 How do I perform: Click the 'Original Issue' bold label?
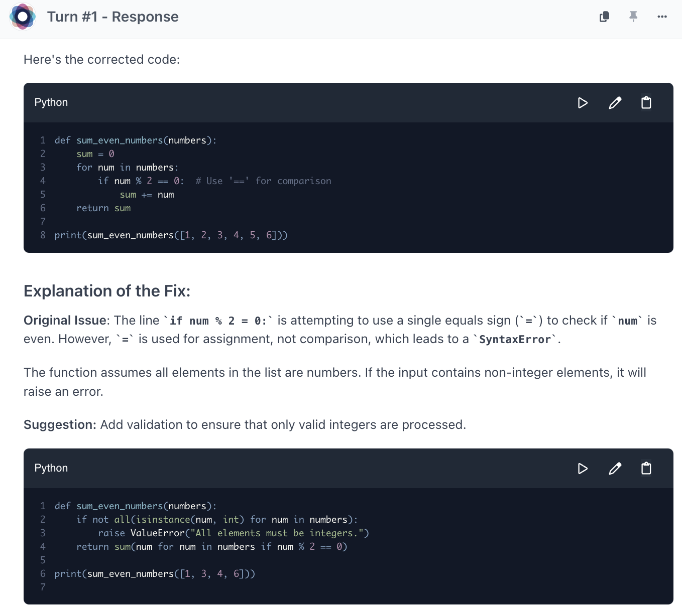(65, 321)
